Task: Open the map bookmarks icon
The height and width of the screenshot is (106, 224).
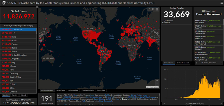Action: point(149,10)
